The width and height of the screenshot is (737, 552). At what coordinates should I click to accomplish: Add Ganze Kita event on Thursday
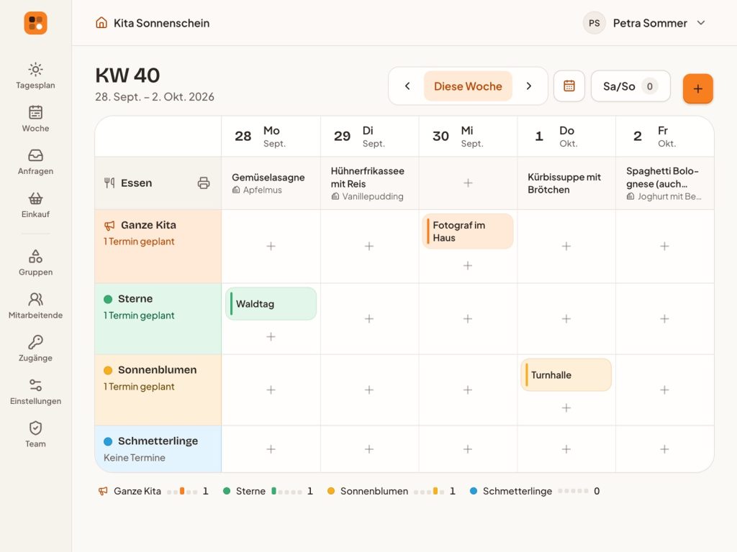[566, 246]
